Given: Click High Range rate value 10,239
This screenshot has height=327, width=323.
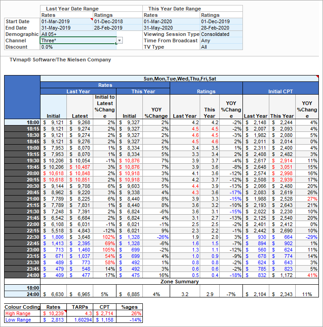Looking at the screenshot, I should [x=53, y=313].
